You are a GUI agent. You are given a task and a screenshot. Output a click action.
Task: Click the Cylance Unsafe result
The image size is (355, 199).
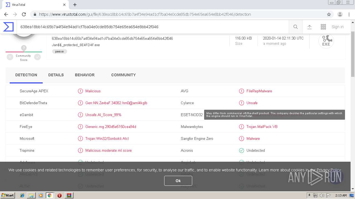pos(252,103)
